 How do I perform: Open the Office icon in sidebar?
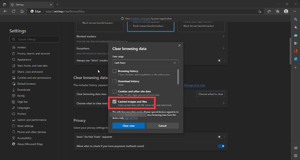click(296, 51)
